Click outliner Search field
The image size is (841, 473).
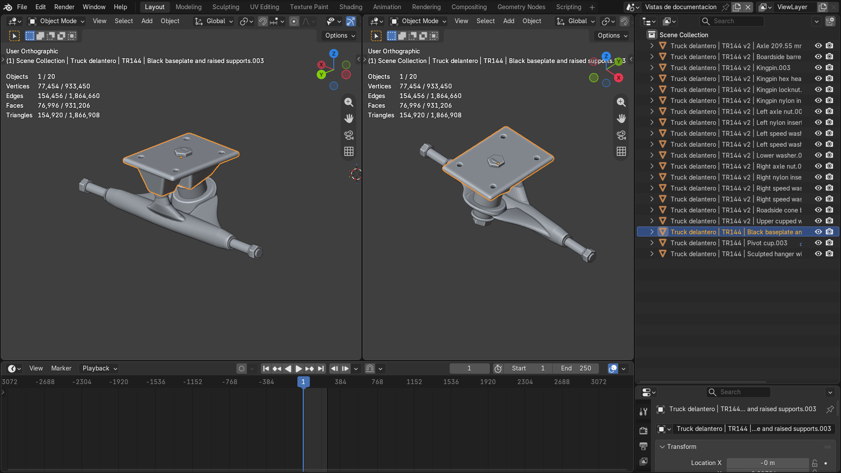[731, 21]
